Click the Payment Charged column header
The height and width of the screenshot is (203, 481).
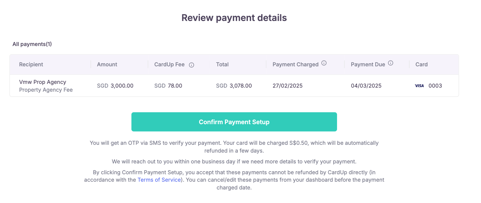[295, 64]
